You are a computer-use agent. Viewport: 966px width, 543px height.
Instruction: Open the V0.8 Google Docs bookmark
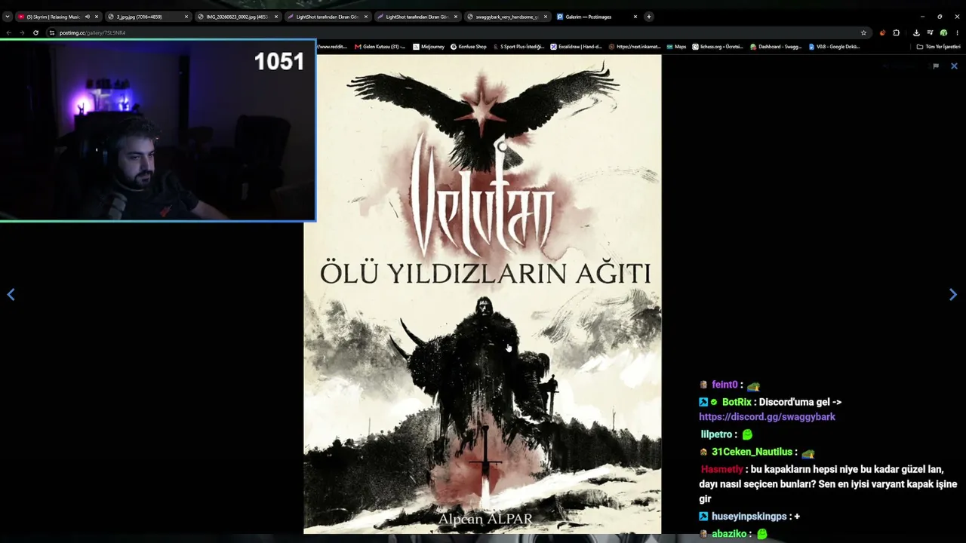[834, 47]
